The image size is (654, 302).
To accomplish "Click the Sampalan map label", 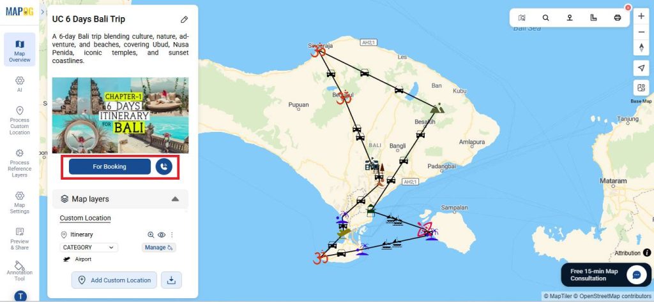I will 455,208.
